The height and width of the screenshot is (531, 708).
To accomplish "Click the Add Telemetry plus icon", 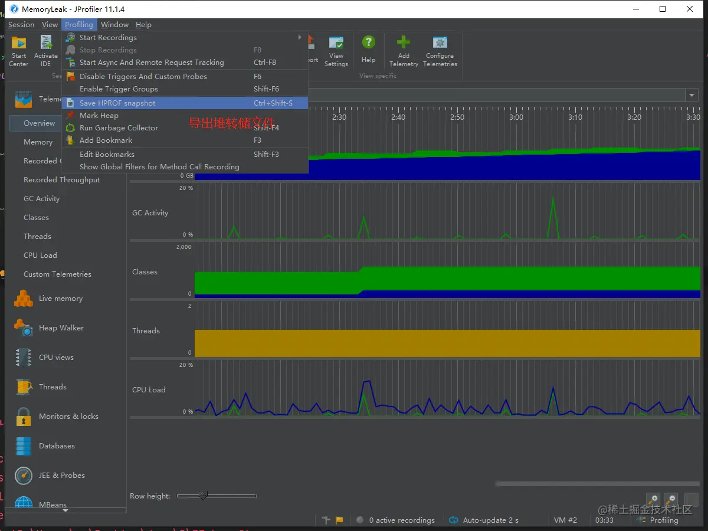I will coord(404,43).
